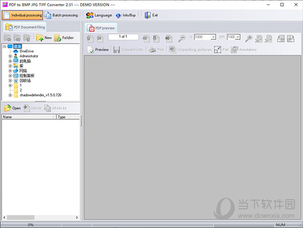Open the zoom percent dropdown
This screenshot has height=228, width=303.
pos(213,37)
